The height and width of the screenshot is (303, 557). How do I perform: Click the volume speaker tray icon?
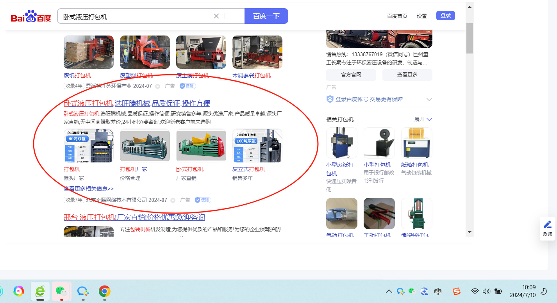[486, 291]
